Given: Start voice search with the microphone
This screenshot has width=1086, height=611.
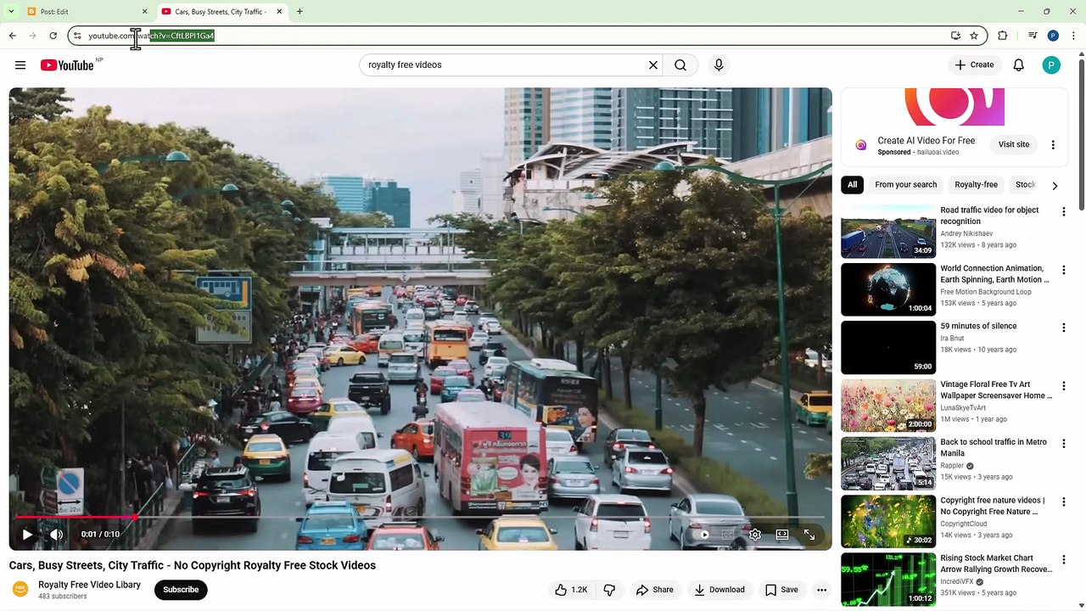Looking at the screenshot, I should pyautogui.click(x=719, y=65).
